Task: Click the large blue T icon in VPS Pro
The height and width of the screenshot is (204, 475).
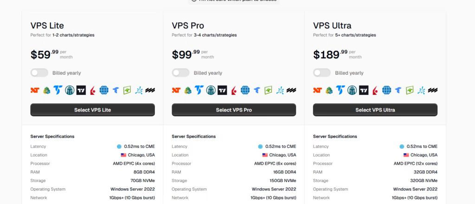Action: (x=199, y=90)
